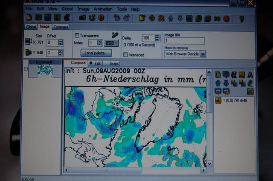Viewport: 273px width, 181px height.
Task: Click the vertical scrollbar of the image preview
Action: [x=209, y=119]
